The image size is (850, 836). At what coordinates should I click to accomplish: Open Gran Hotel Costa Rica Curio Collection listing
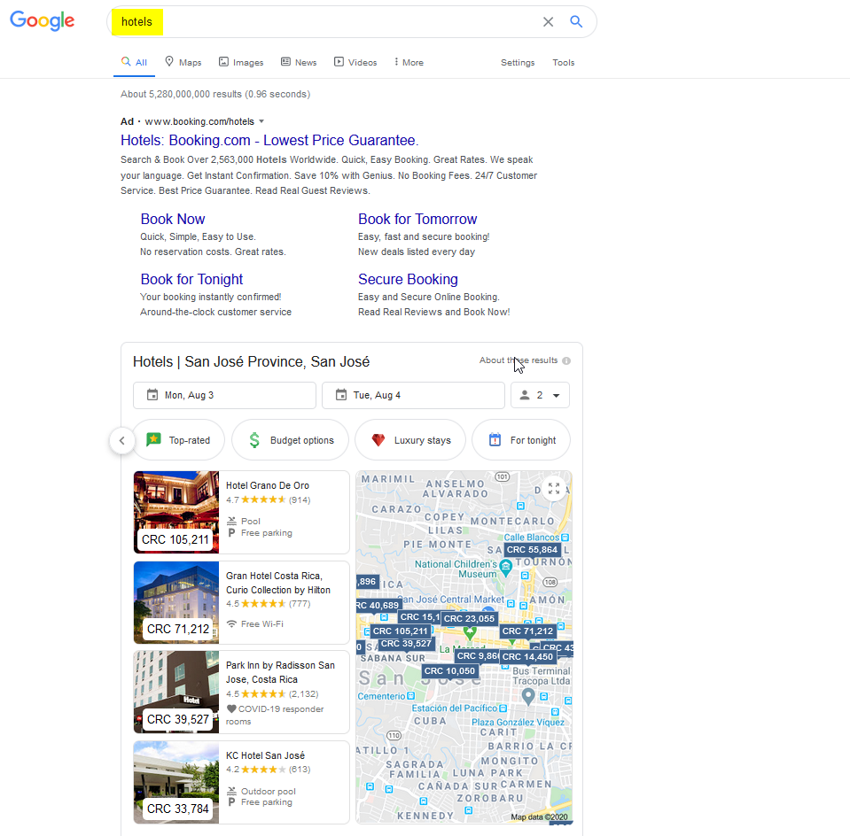278,583
